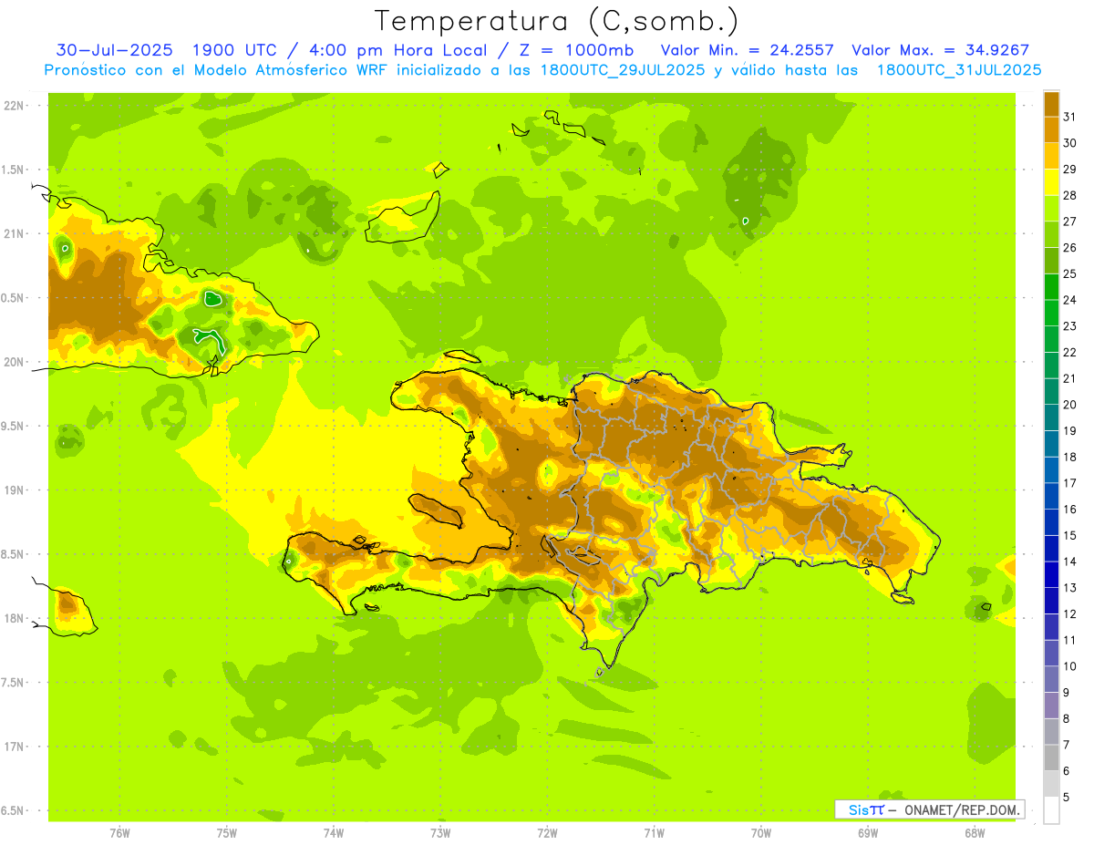This screenshot has width=1094, height=845.
Task: Click the colorbar label '14'
Action: (x=1070, y=562)
